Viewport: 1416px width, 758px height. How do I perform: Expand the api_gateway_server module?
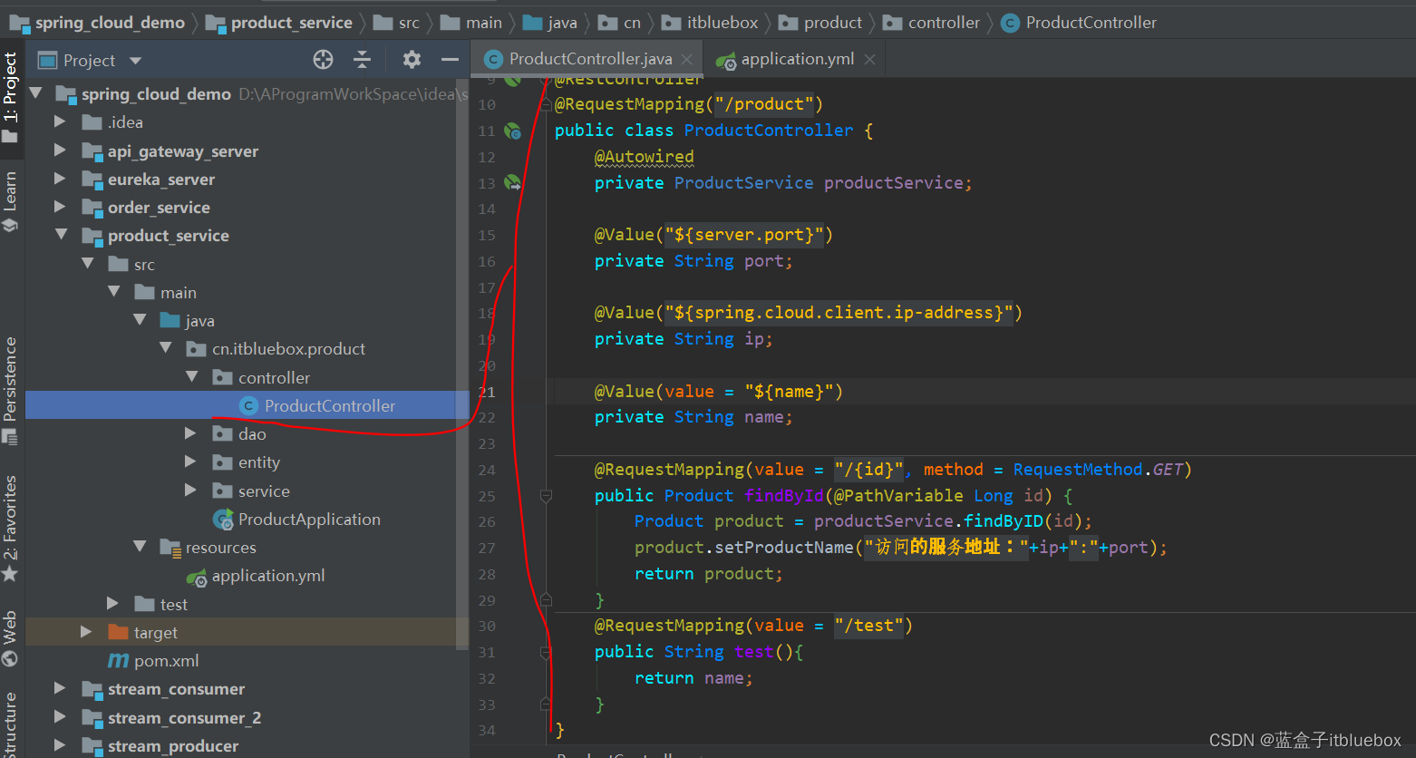(60, 151)
